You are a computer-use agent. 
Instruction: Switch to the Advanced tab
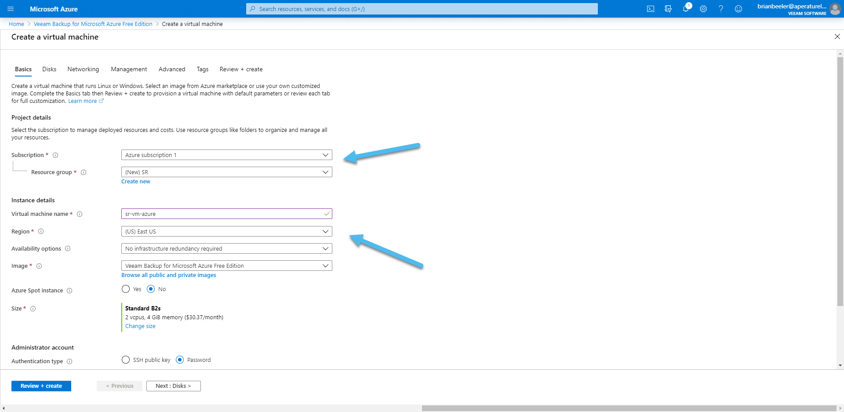(172, 69)
